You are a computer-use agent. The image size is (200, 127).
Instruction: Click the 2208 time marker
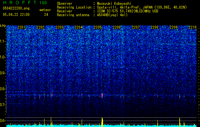pos(155,27)
